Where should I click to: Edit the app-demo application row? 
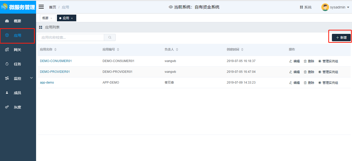pyautogui.click(x=294, y=83)
